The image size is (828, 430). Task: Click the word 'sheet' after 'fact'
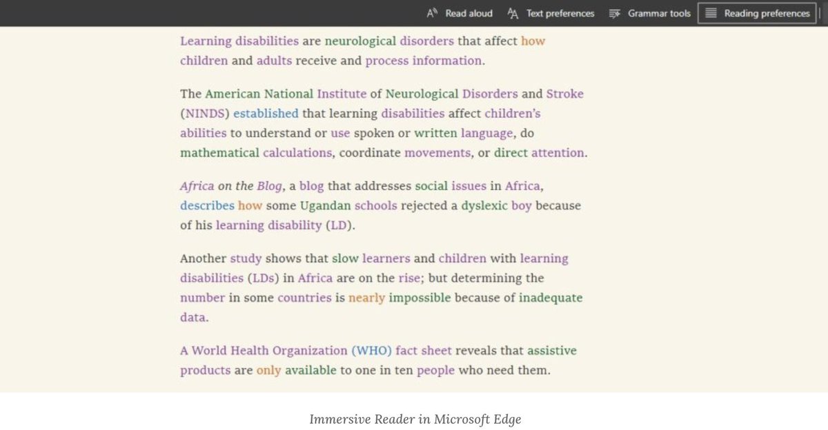437,350
